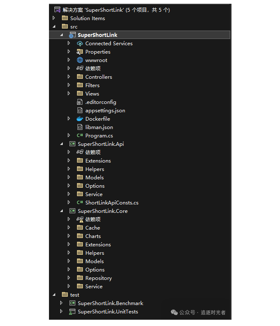Click the Program.cs C# file icon
Screen dimensions: 280x326
pos(80,136)
